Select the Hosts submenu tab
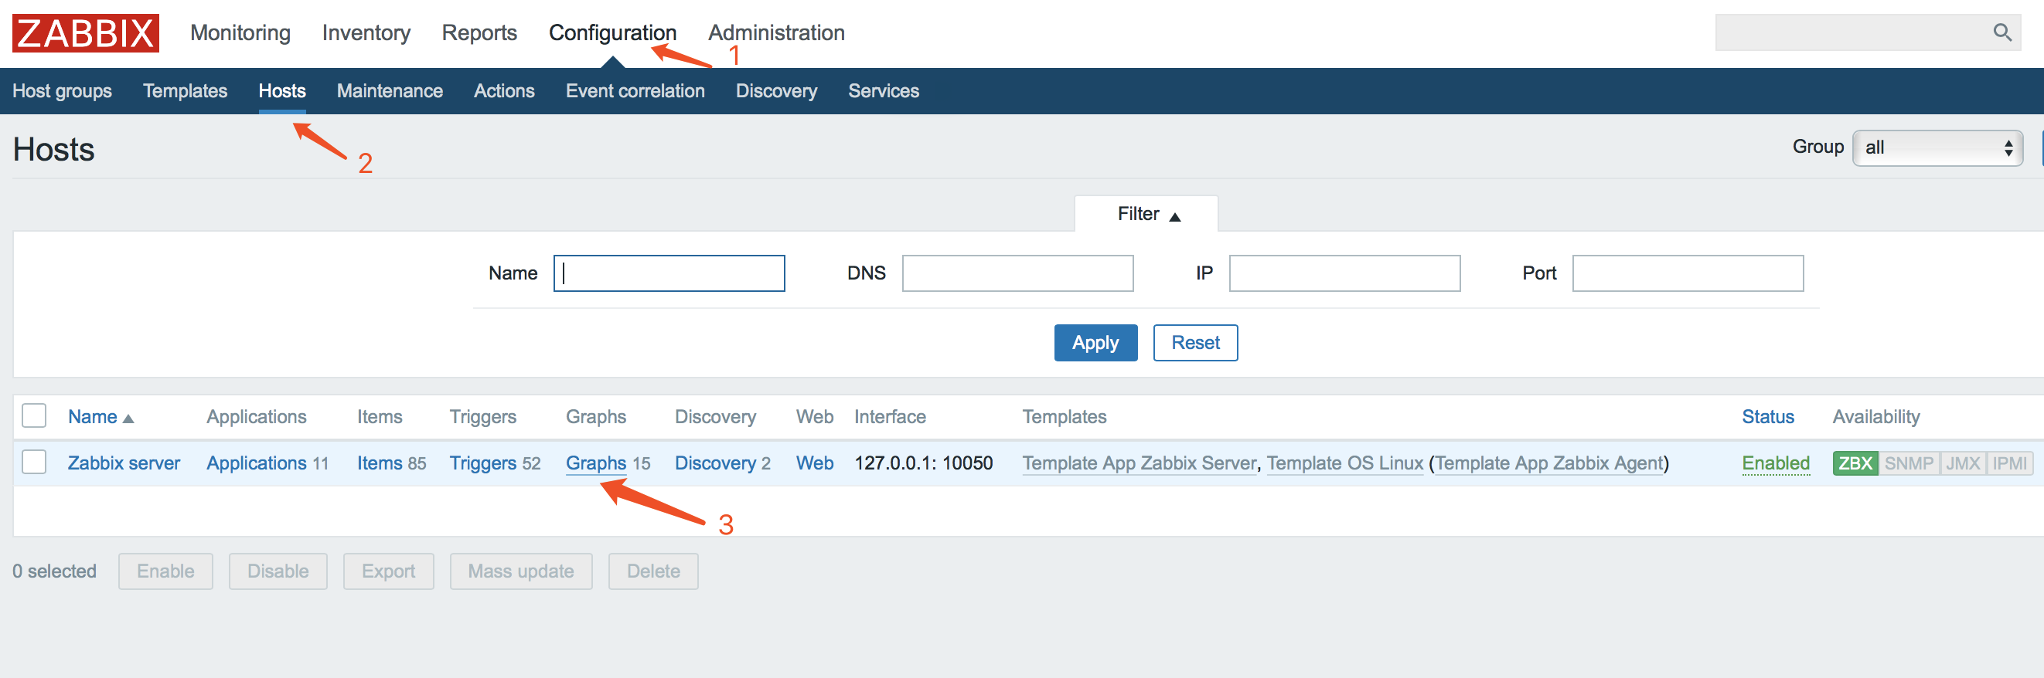Screen dimensions: 2044x678 tap(281, 91)
